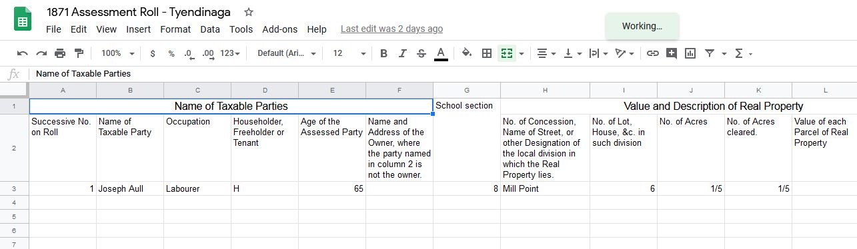Open the Google Sheets home icon
The height and width of the screenshot is (249, 857).
[23, 19]
